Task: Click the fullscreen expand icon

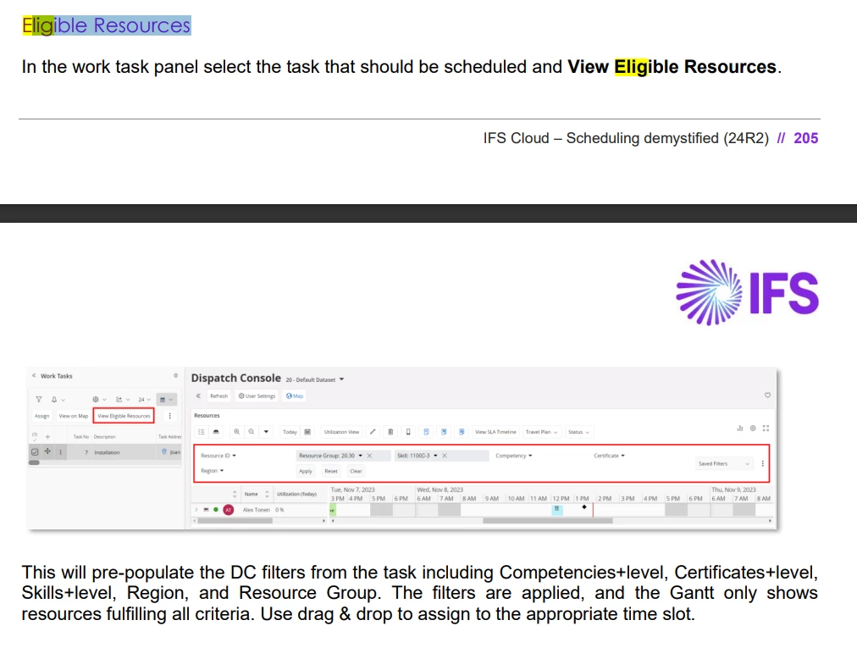Action: click(x=766, y=428)
